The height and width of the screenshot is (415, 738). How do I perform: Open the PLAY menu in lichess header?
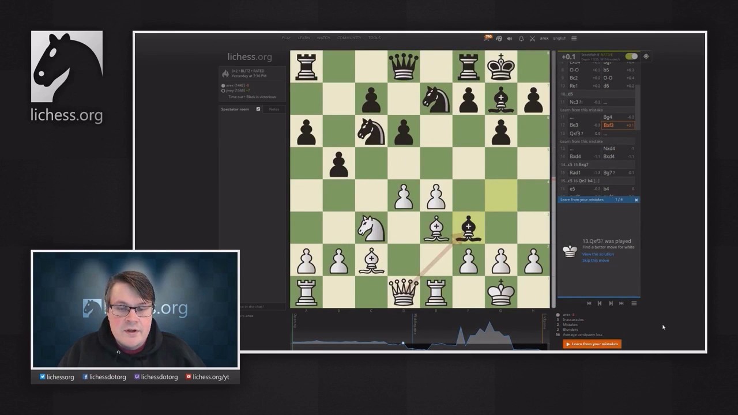pos(286,38)
